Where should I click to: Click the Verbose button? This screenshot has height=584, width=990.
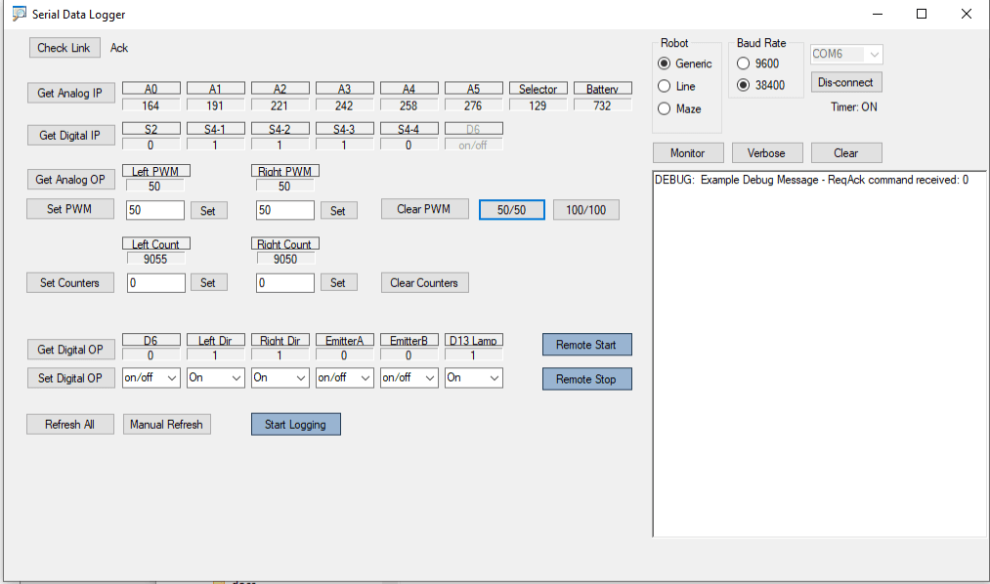(x=767, y=153)
